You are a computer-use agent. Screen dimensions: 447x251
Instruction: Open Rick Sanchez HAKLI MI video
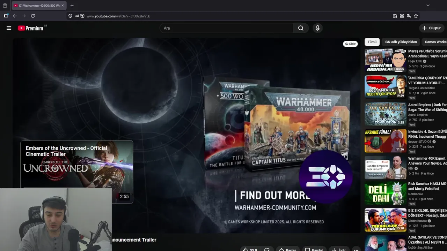(x=427, y=186)
